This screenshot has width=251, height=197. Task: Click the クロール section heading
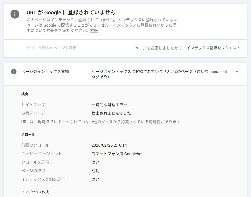coord(28,134)
